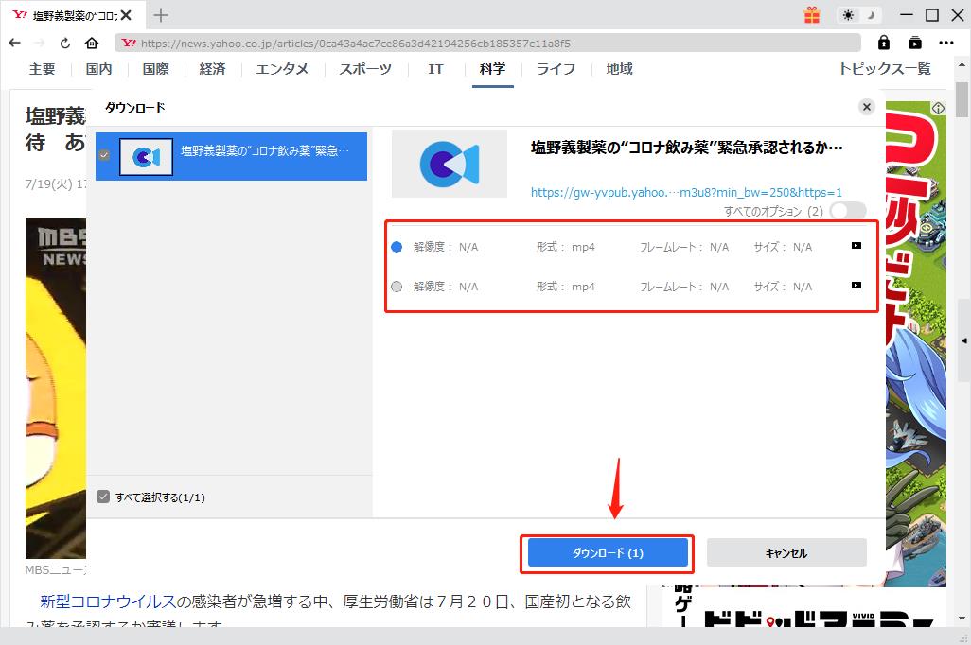This screenshot has height=645, width=971.
Task: Click the キャンセル button
Action: click(786, 552)
